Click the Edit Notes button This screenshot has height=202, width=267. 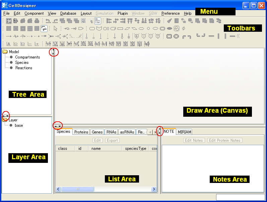coord(194,140)
